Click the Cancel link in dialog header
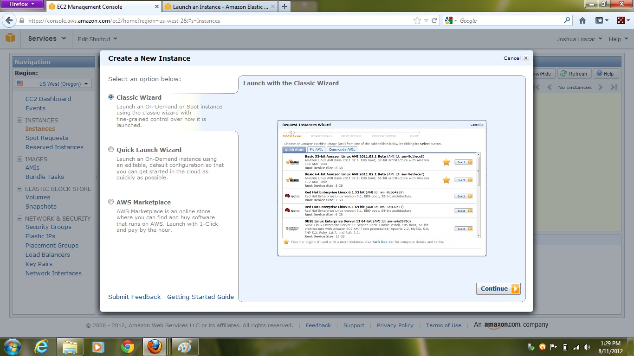The height and width of the screenshot is (356, 634). (x=512, y=58)
